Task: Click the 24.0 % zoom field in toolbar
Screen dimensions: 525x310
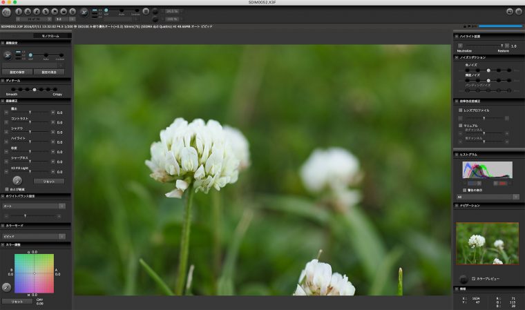Action: click(172, 11)
